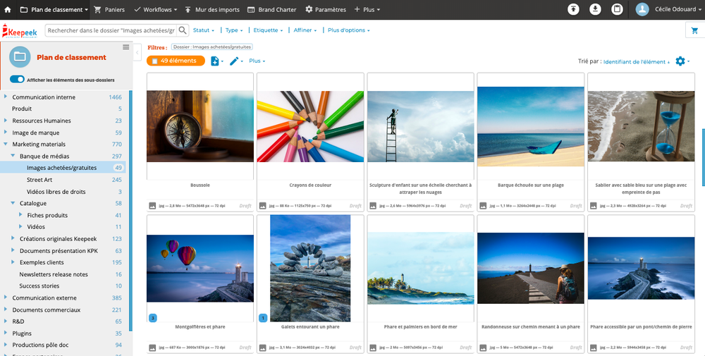Open Brand Charter from top menu
The image size is (705, 356).
tap(272, 10)
